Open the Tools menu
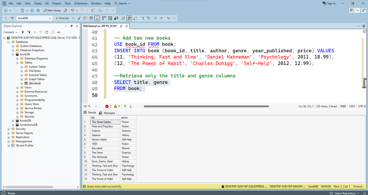This screenshot has height=195, width=368. (68, 3)
